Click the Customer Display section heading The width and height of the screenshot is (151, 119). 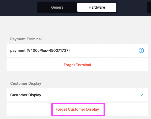coord(26,83)
